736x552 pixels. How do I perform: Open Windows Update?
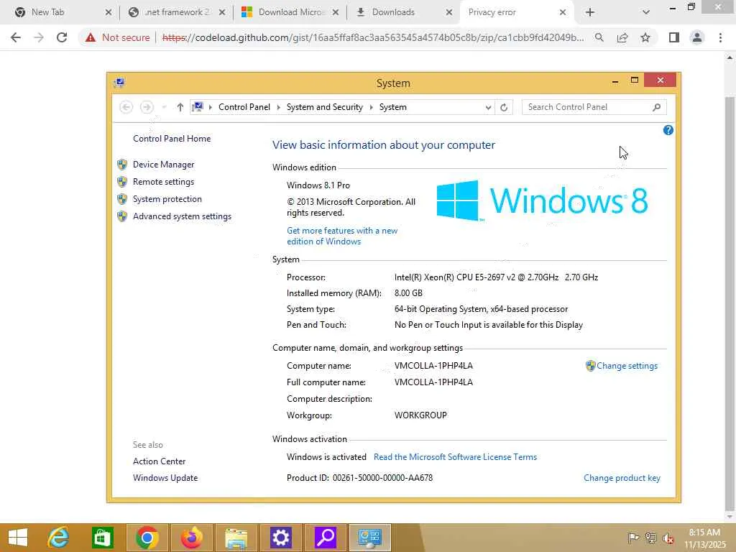(165, 478)
